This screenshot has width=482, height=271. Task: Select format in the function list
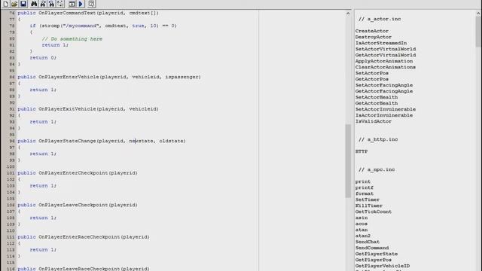[365, 193]
